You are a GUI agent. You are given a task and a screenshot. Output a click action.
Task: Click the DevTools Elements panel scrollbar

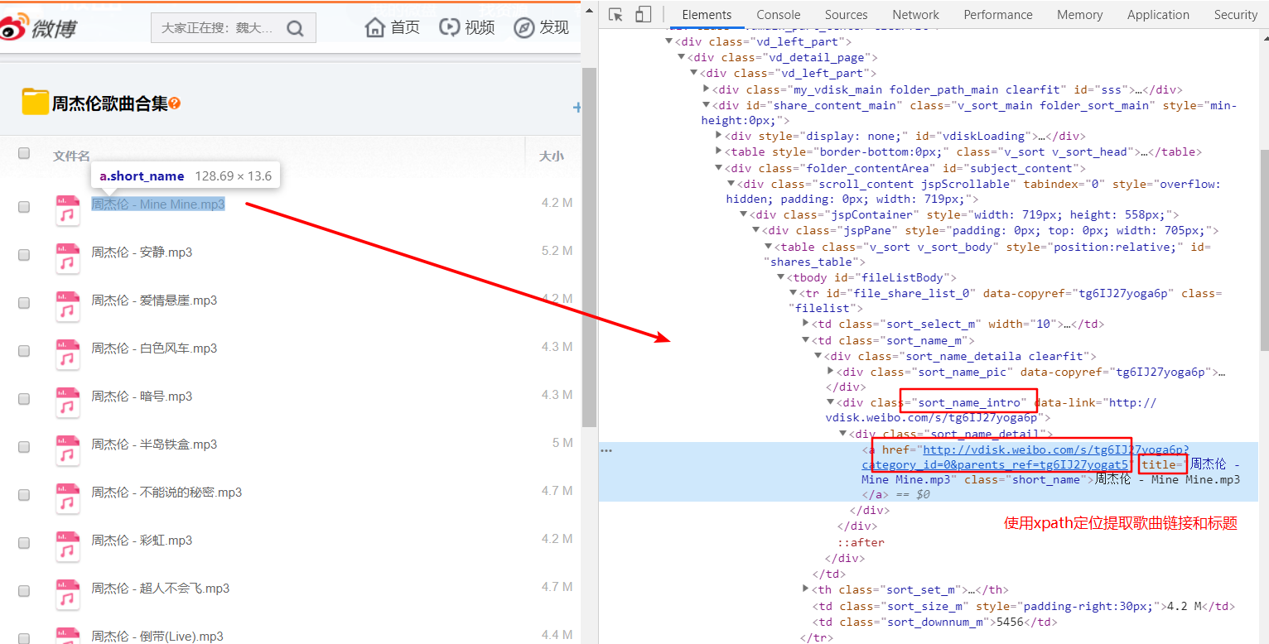(1264, 250)
